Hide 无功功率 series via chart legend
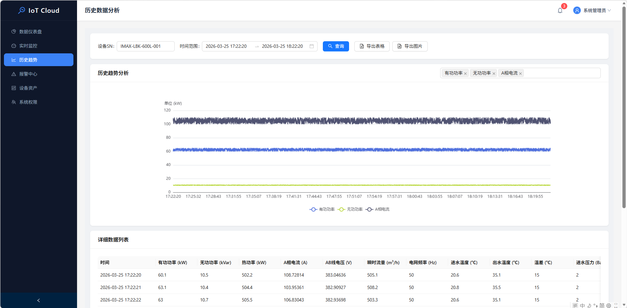627x308 pixels. [x=350, y=209]
